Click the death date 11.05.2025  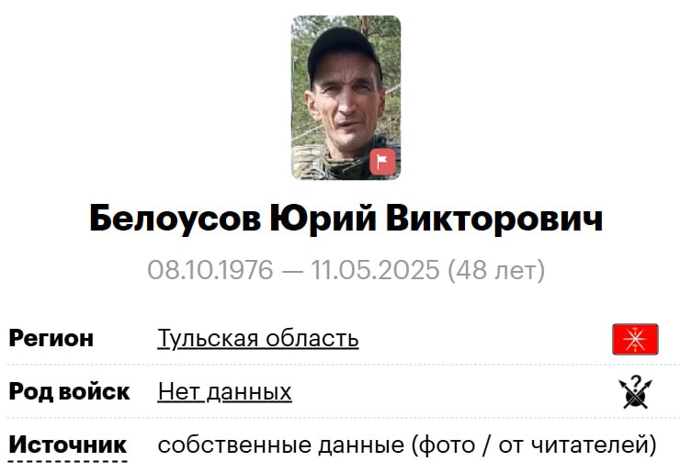point(375,270)
